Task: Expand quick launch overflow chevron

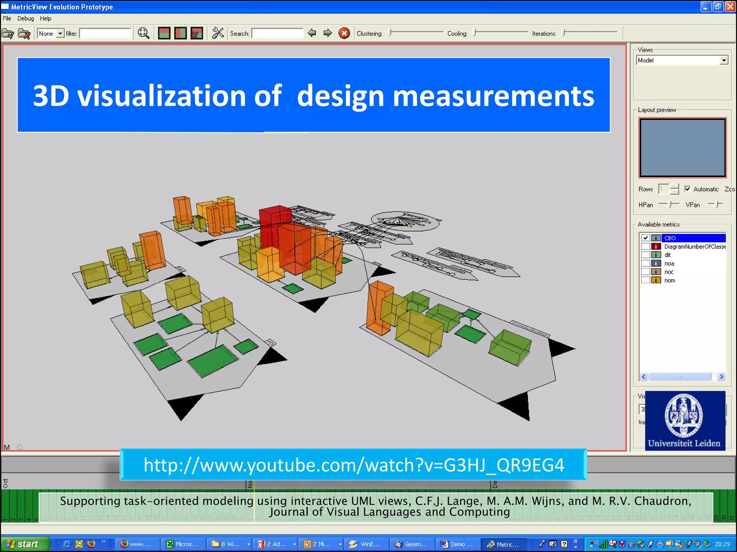Action: point(104,542)
